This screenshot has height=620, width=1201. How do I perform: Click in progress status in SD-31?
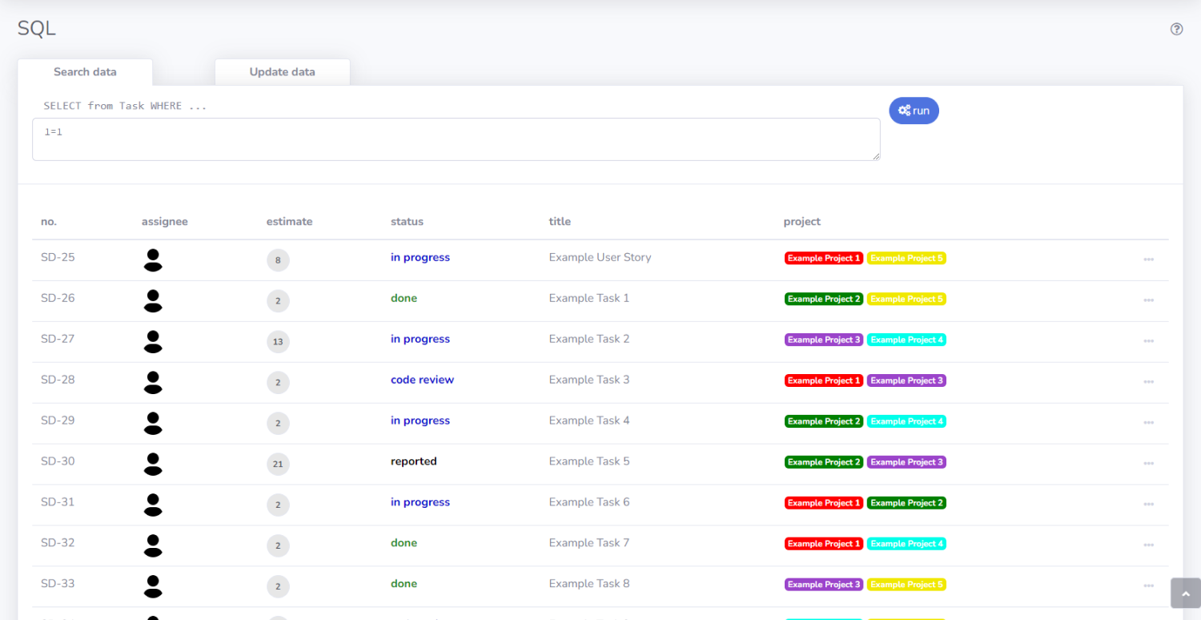click(x=420, y=502)
